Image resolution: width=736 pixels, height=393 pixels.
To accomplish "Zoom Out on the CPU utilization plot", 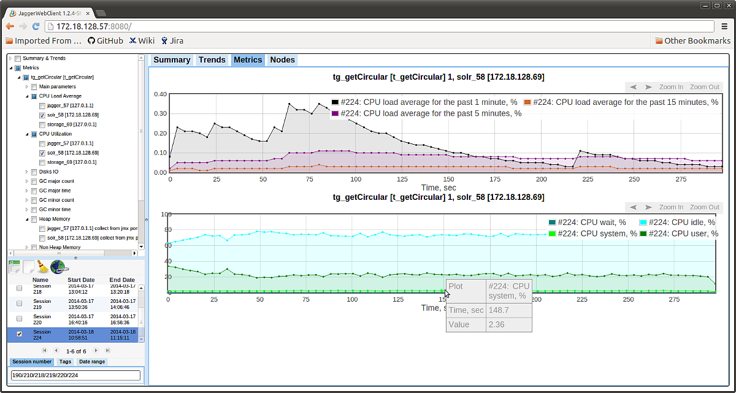I will click(705, 207).
